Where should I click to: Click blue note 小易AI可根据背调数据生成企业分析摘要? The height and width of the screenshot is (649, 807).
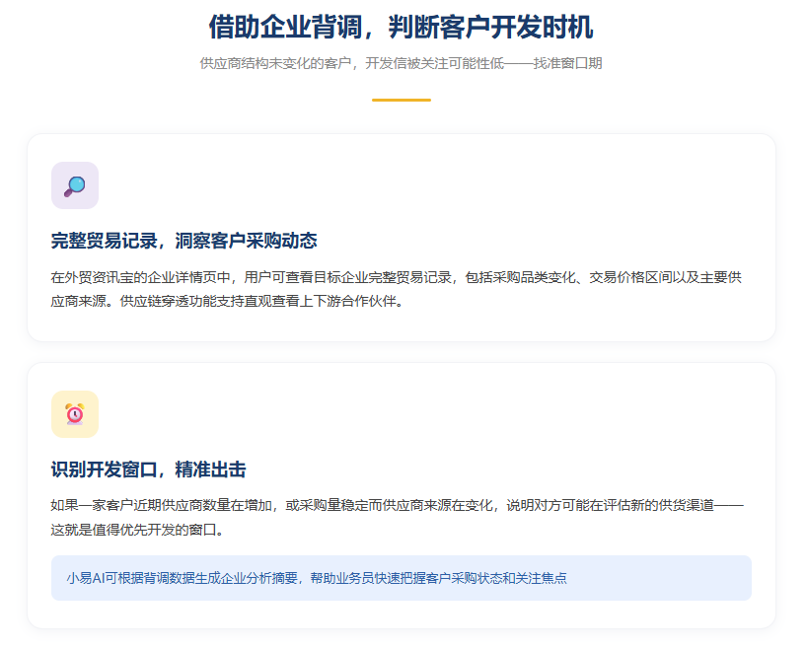tap(402, 578)
